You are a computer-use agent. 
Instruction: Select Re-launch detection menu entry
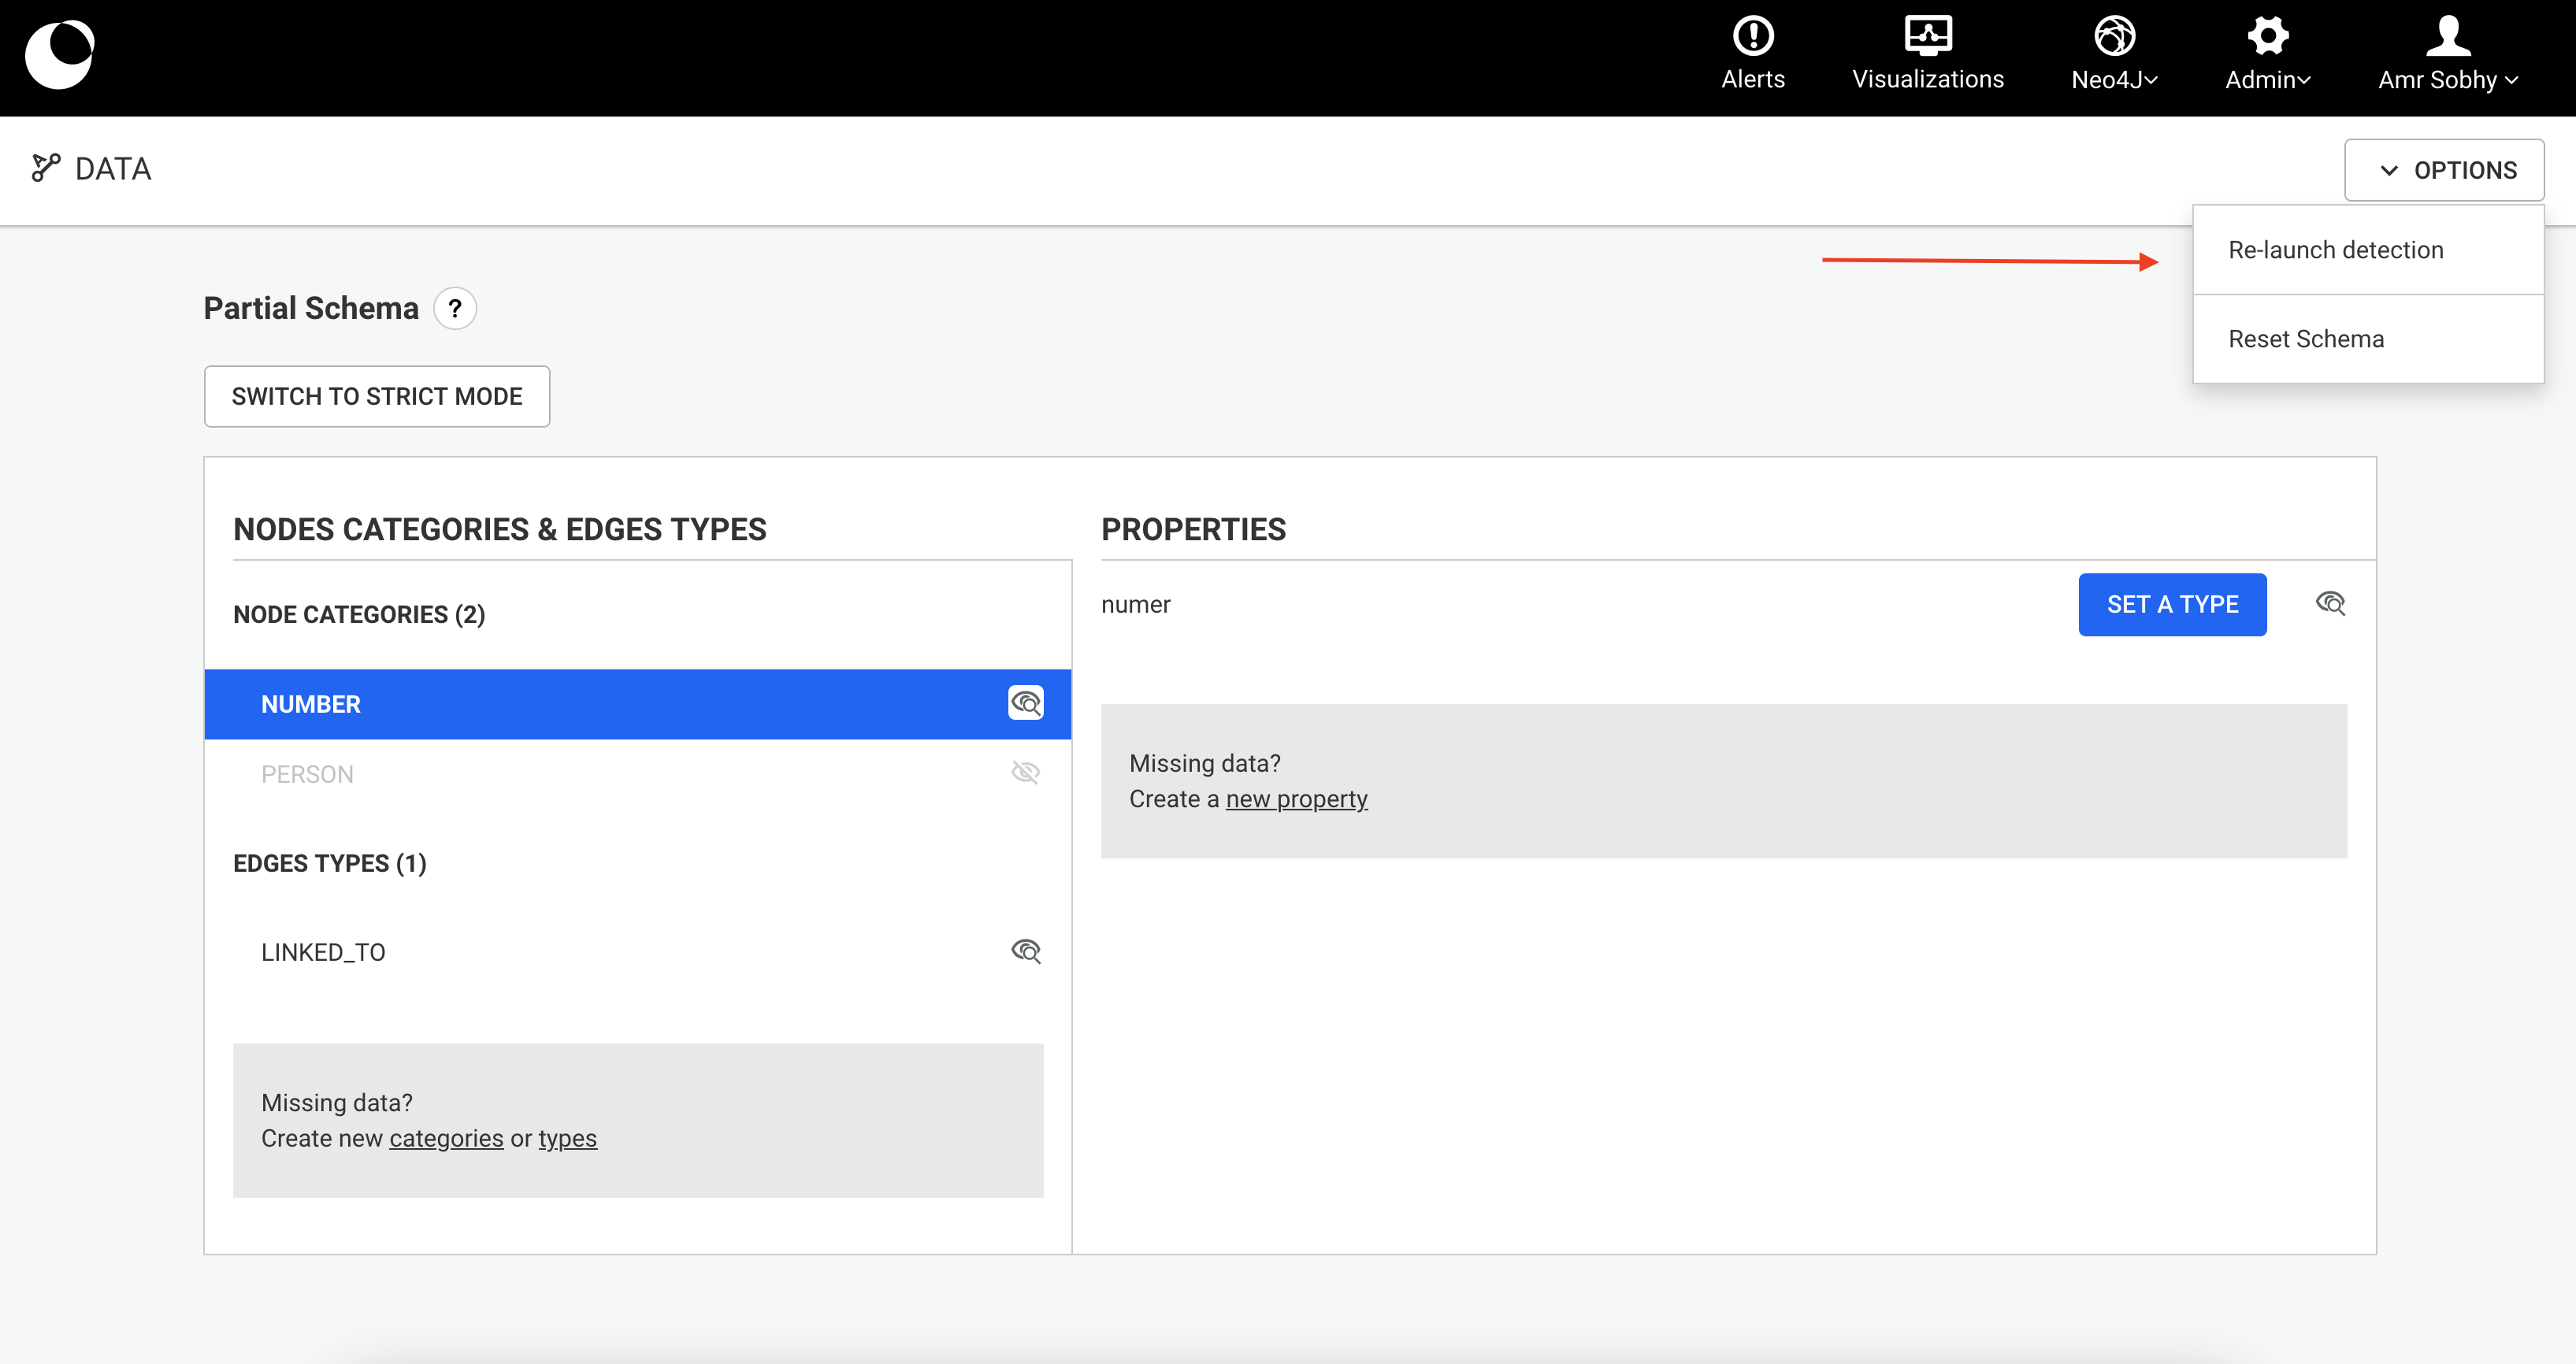pyautogui.click(x=2367, y=250)
